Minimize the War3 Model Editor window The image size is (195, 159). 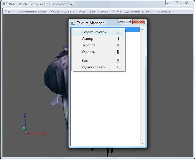[169, 3]
